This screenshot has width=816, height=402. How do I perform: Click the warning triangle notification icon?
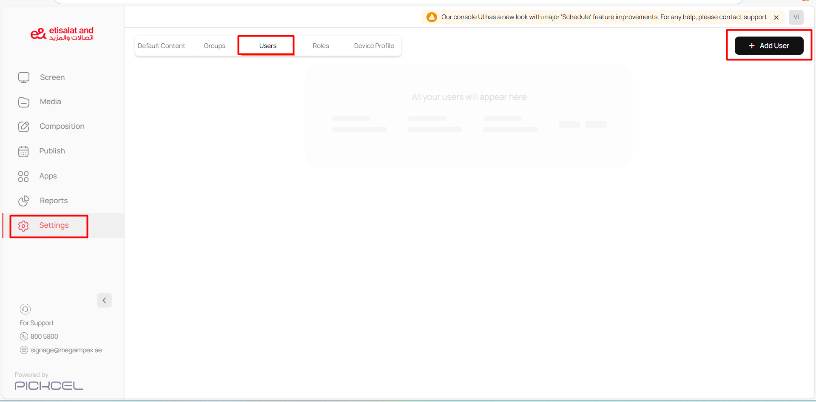432,17
